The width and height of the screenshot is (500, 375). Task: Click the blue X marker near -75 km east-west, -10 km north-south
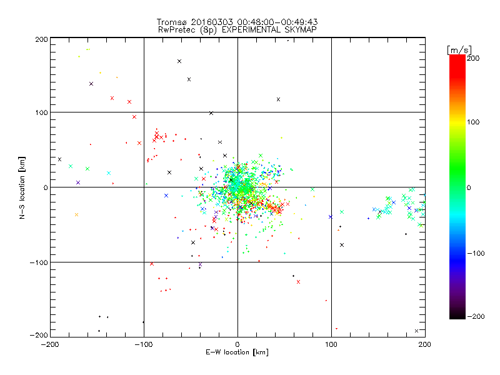166,196
